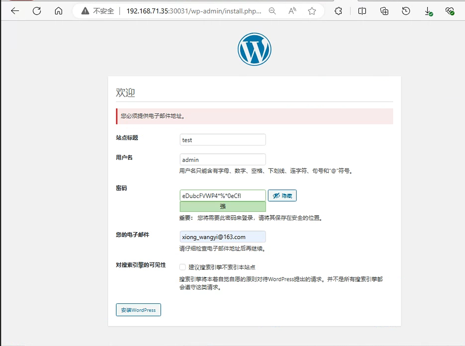Open the browser extensions menu
Screen dimensions: 465x346
(338, 11)
